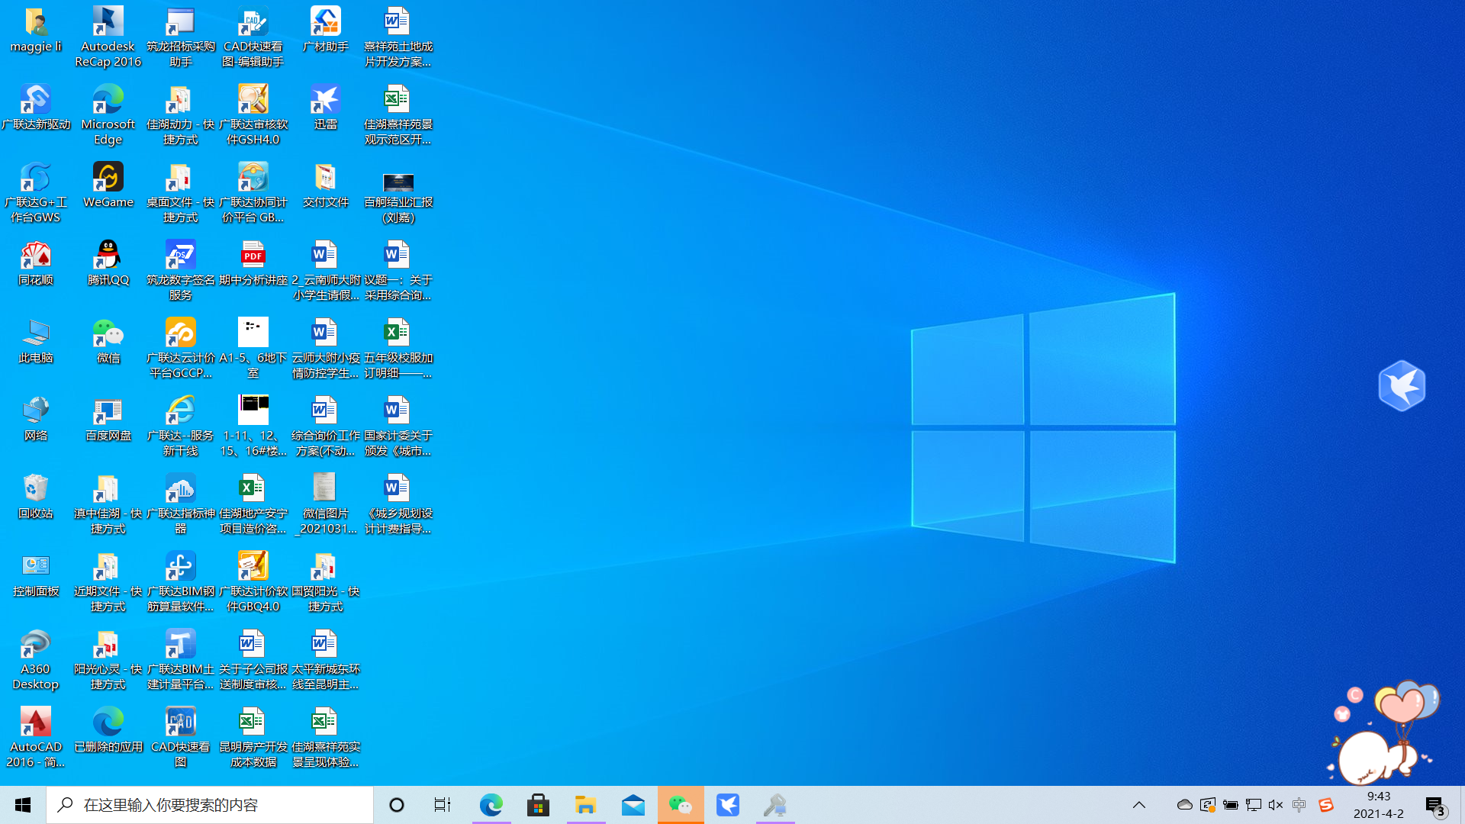Open the 广联达云计价平台GCCP shortcut
The image size is (1465, 824).
click(181, 349)
